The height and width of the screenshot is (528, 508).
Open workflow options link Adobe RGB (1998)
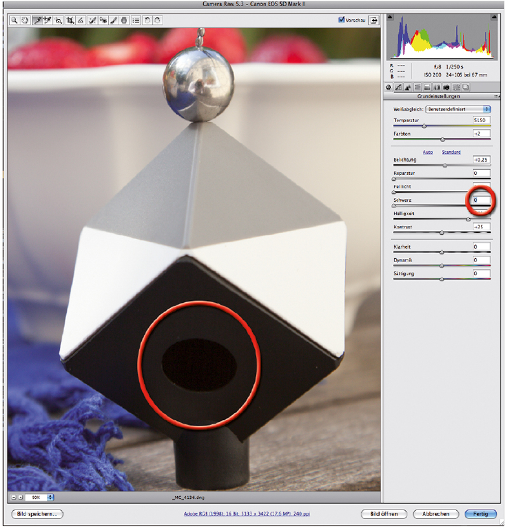click(247, 514)
